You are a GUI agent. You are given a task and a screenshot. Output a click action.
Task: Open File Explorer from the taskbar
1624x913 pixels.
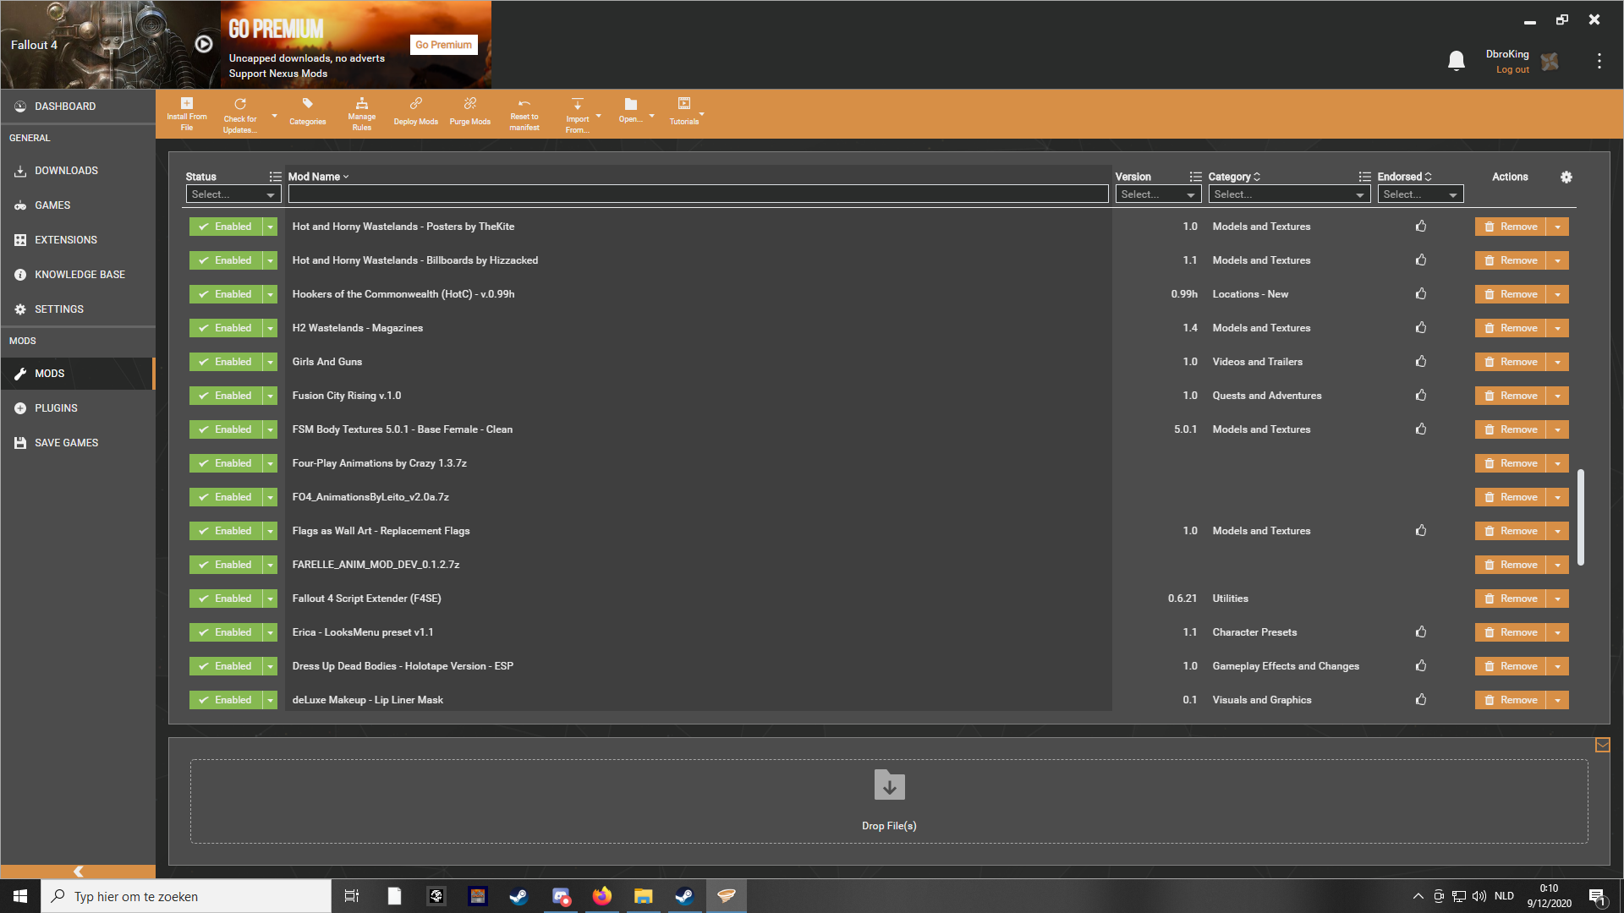click(644, 896)
